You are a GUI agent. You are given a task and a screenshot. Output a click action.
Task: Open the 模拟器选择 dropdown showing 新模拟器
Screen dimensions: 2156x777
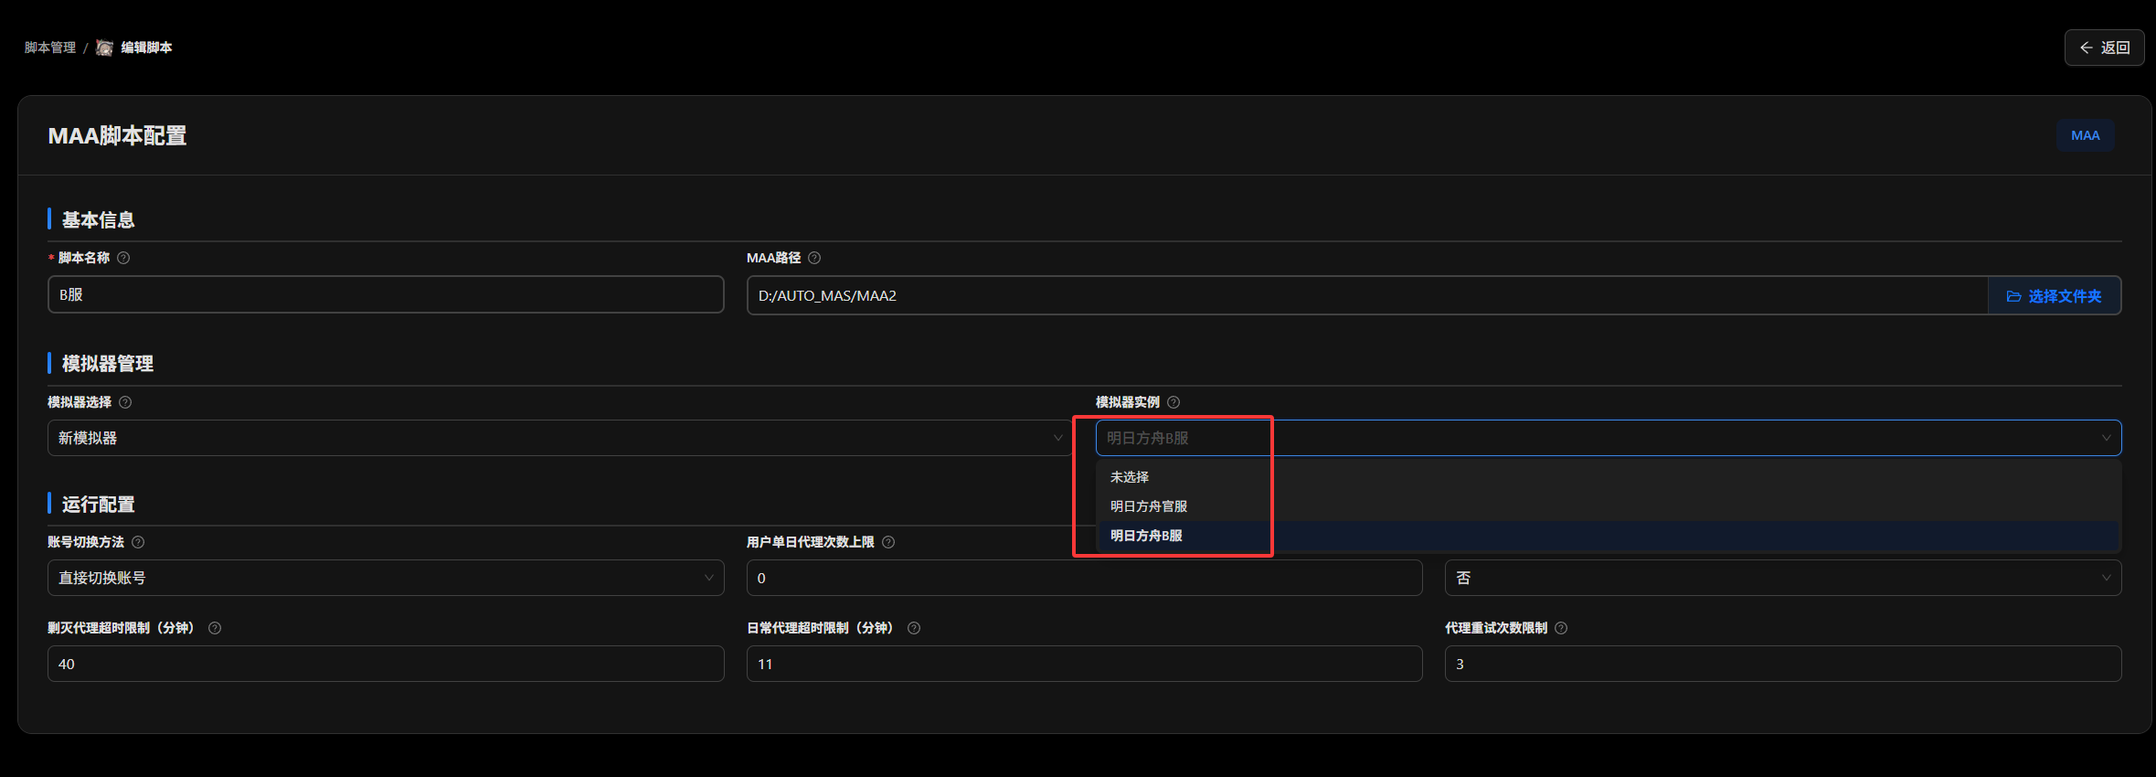[558, 438]
